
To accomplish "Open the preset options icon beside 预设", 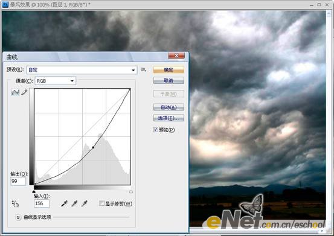I will pyautogui.click(x=144, y=69).
